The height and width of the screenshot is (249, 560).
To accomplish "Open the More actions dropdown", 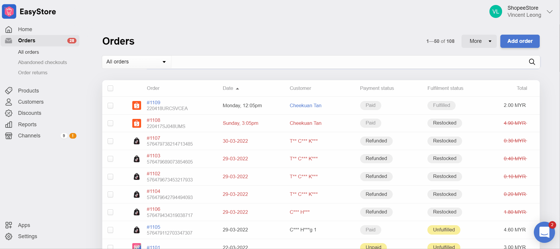I will 479,41.
